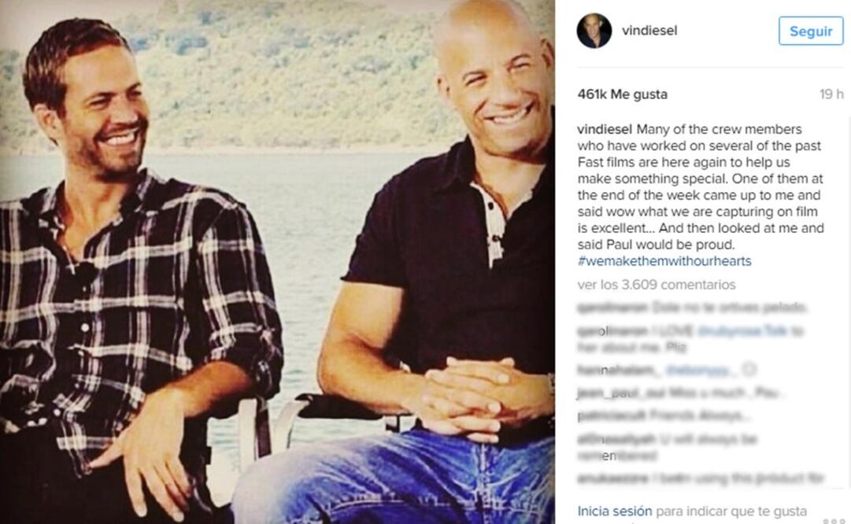Open the 'using this product' comment author
851x524 pixels.
612,478
